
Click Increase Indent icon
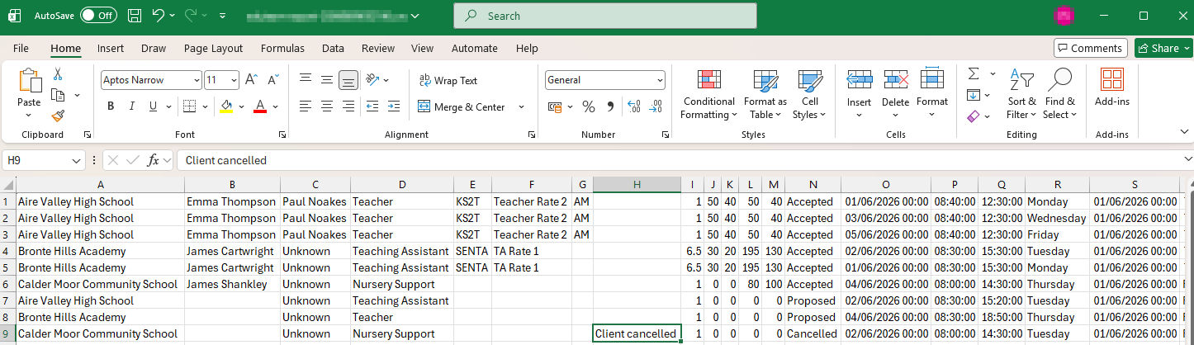394,106
